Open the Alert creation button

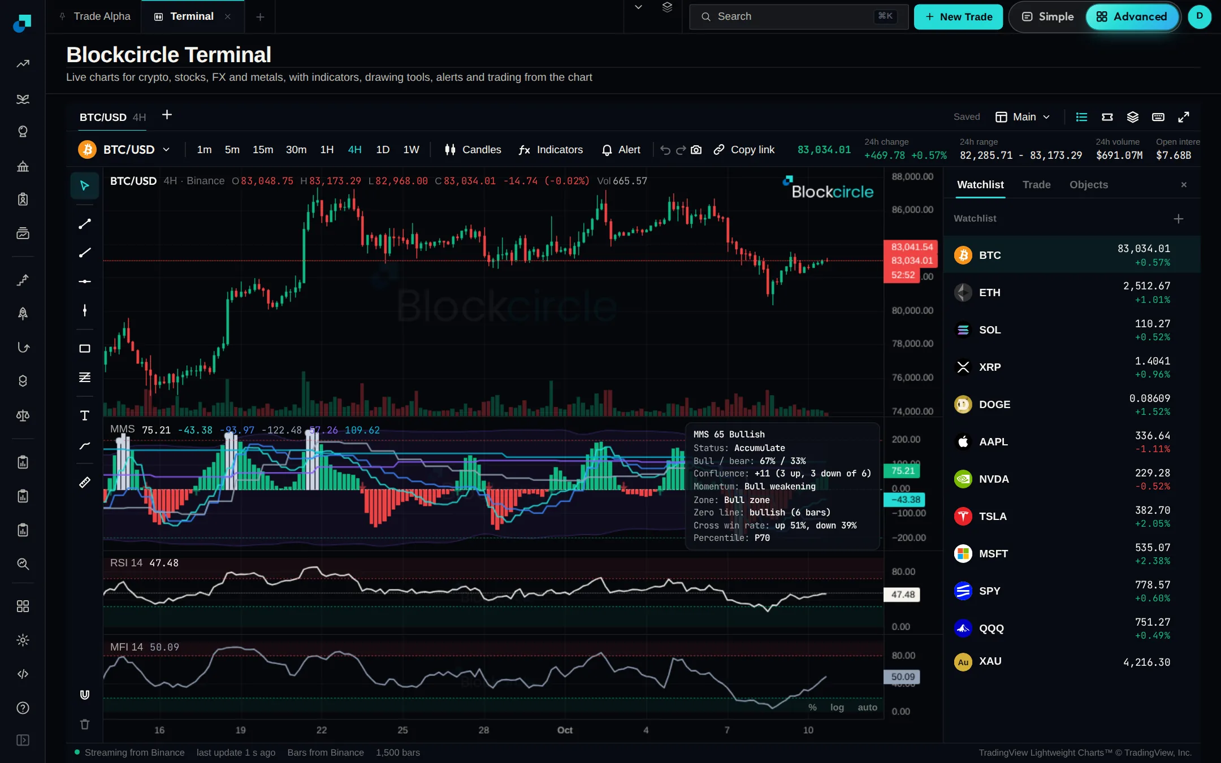pos(621,150)
